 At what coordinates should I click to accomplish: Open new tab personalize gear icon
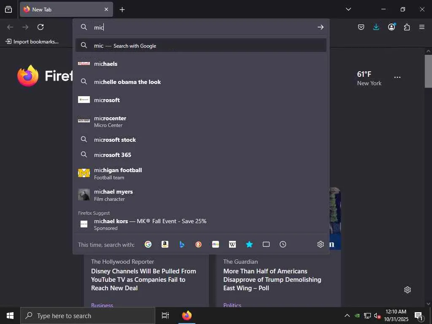[x=407, y=290]
